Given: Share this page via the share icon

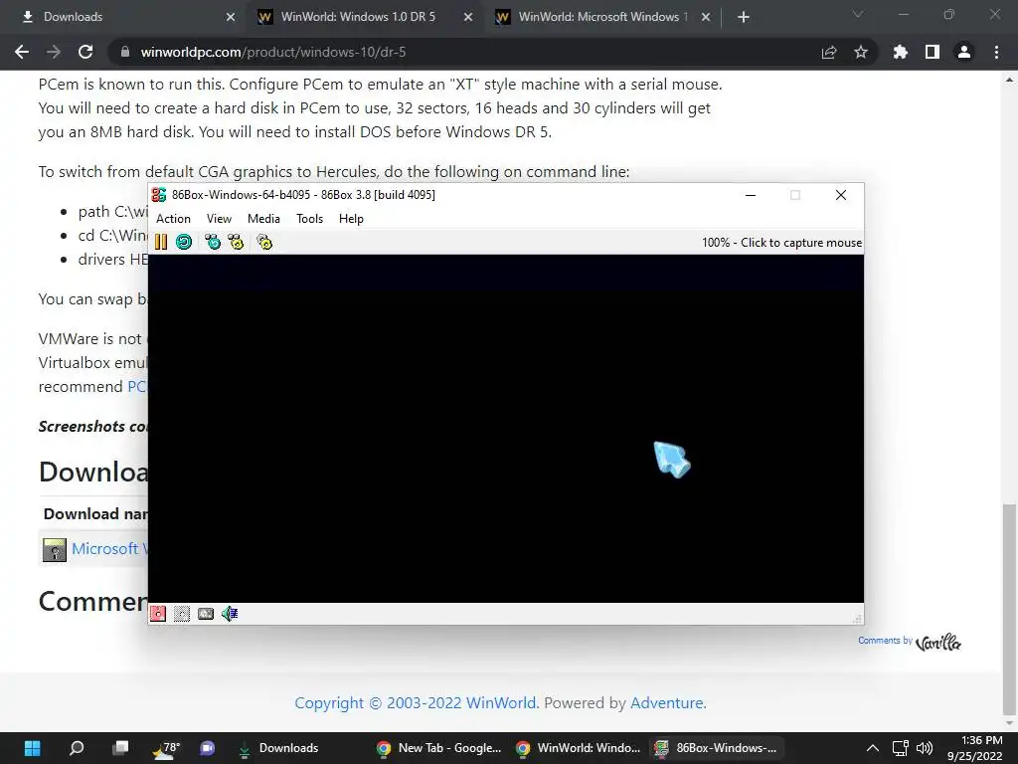Looking at the screenshot, I should click(829, 52).
